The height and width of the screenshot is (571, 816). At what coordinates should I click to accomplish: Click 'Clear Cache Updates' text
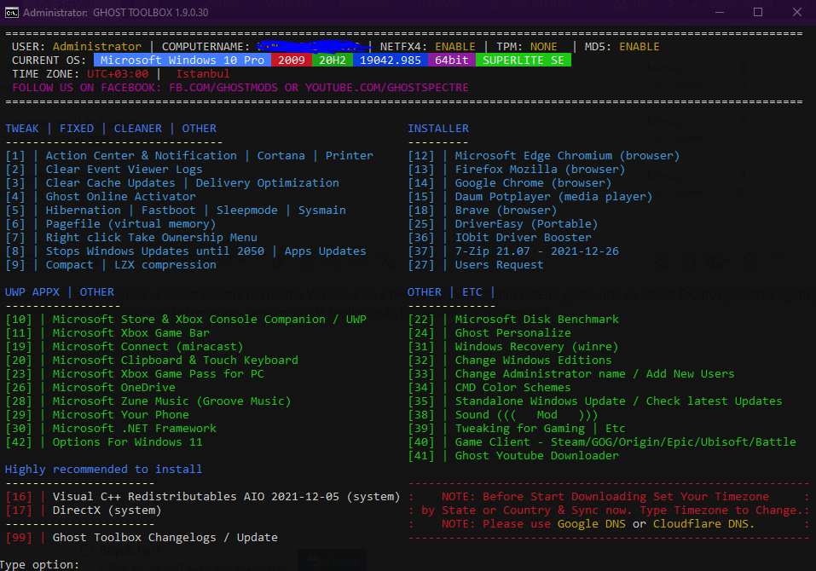click(110, 182)
